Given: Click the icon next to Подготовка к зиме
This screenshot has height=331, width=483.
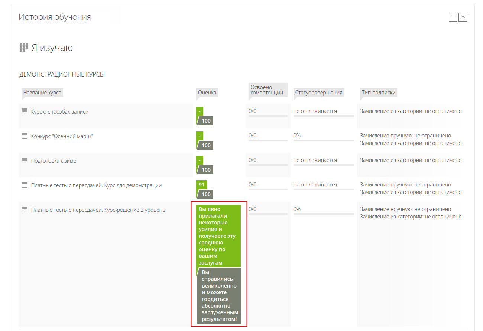Looking at the screenshot, I should point(25,161).
